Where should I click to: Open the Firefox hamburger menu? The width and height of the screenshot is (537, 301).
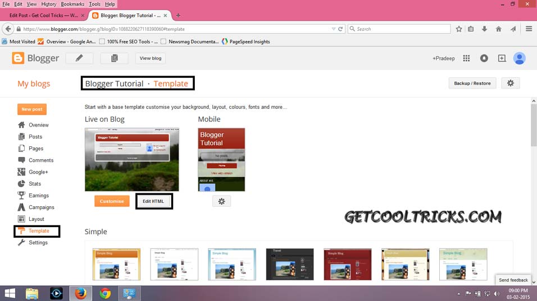pyautogui.click(x=529, y=29)
